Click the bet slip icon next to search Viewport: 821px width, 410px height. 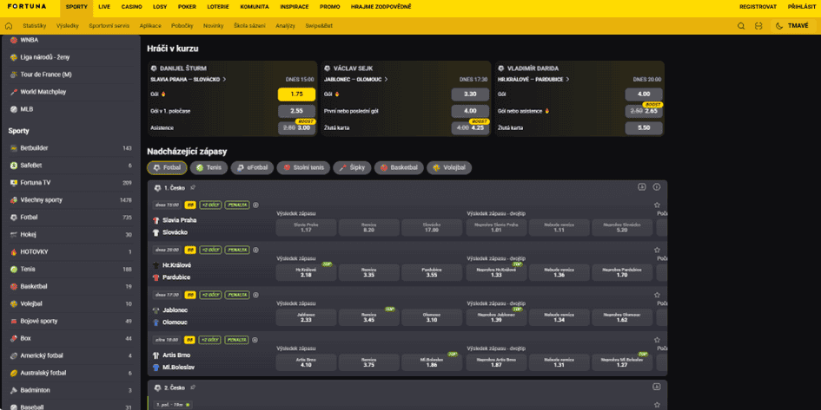pyautogui.click(x=758, y=26)
